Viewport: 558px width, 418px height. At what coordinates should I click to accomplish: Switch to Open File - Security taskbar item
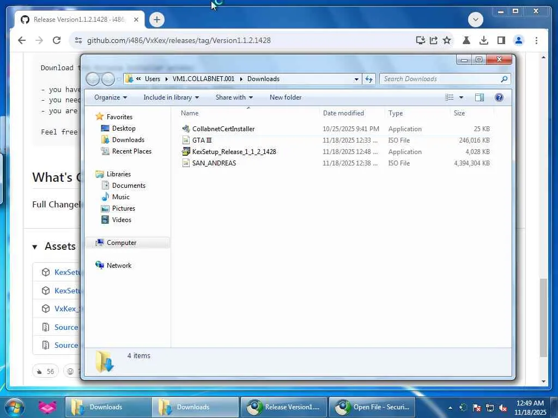(372, 407)
